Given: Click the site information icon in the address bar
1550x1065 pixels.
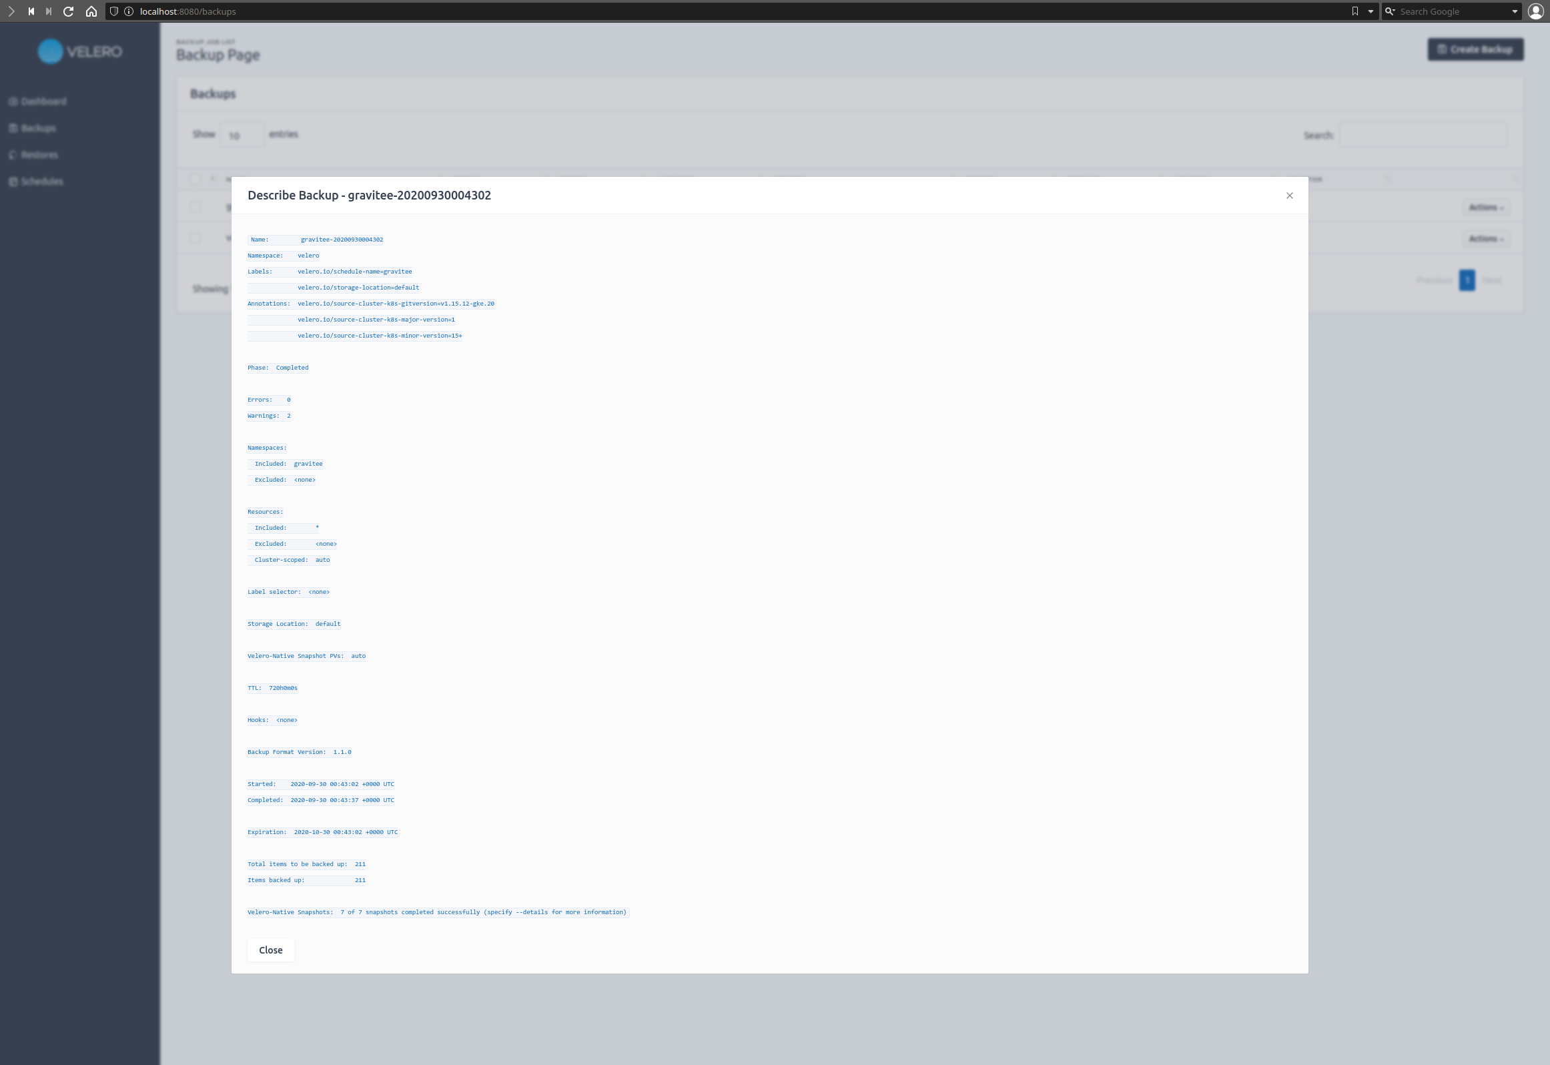Looking at the screenshot, I should [x=129, y=11].
